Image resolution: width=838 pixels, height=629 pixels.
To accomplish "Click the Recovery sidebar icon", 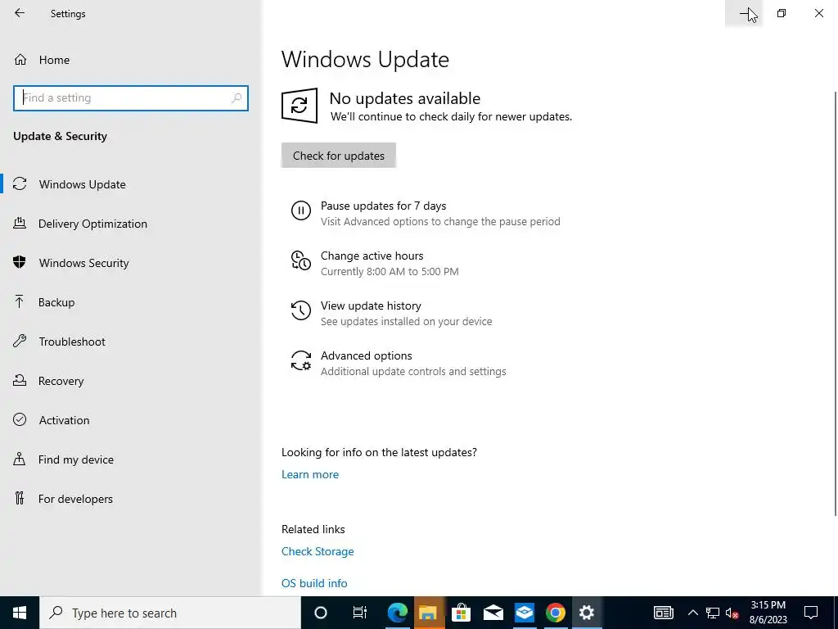I will pyautogui.click(x=20, y=380).
